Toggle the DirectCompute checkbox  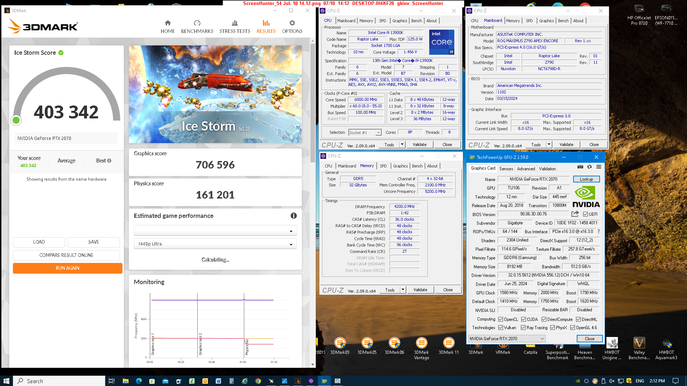click(544, 319)
